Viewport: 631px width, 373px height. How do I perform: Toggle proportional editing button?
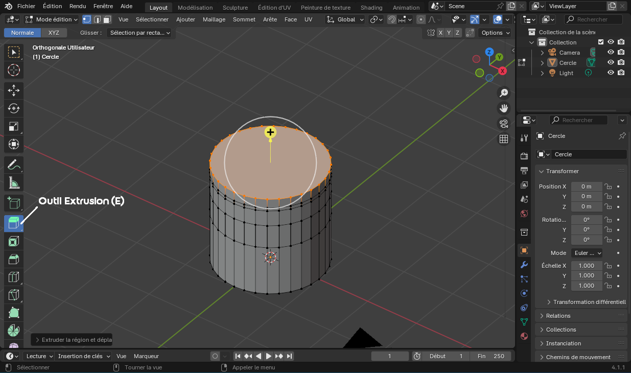click(420, 19)
